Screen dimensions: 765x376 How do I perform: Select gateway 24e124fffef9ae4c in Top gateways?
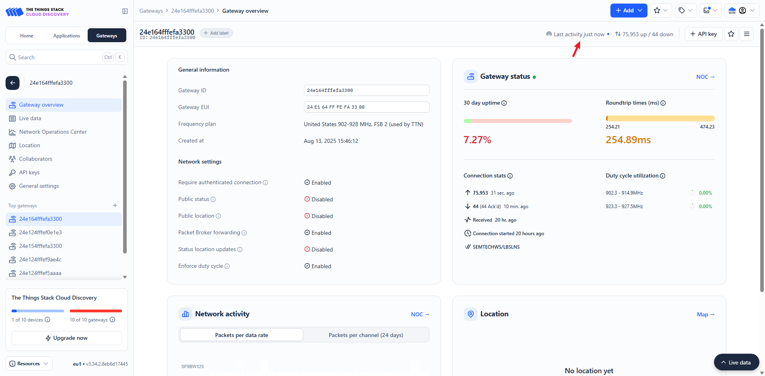(x=64, y=260)
